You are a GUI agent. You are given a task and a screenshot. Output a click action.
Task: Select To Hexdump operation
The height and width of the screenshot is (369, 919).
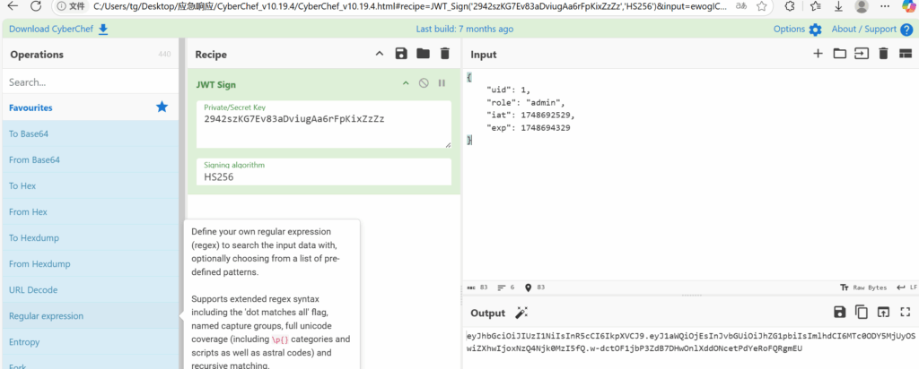click(91, 238)
